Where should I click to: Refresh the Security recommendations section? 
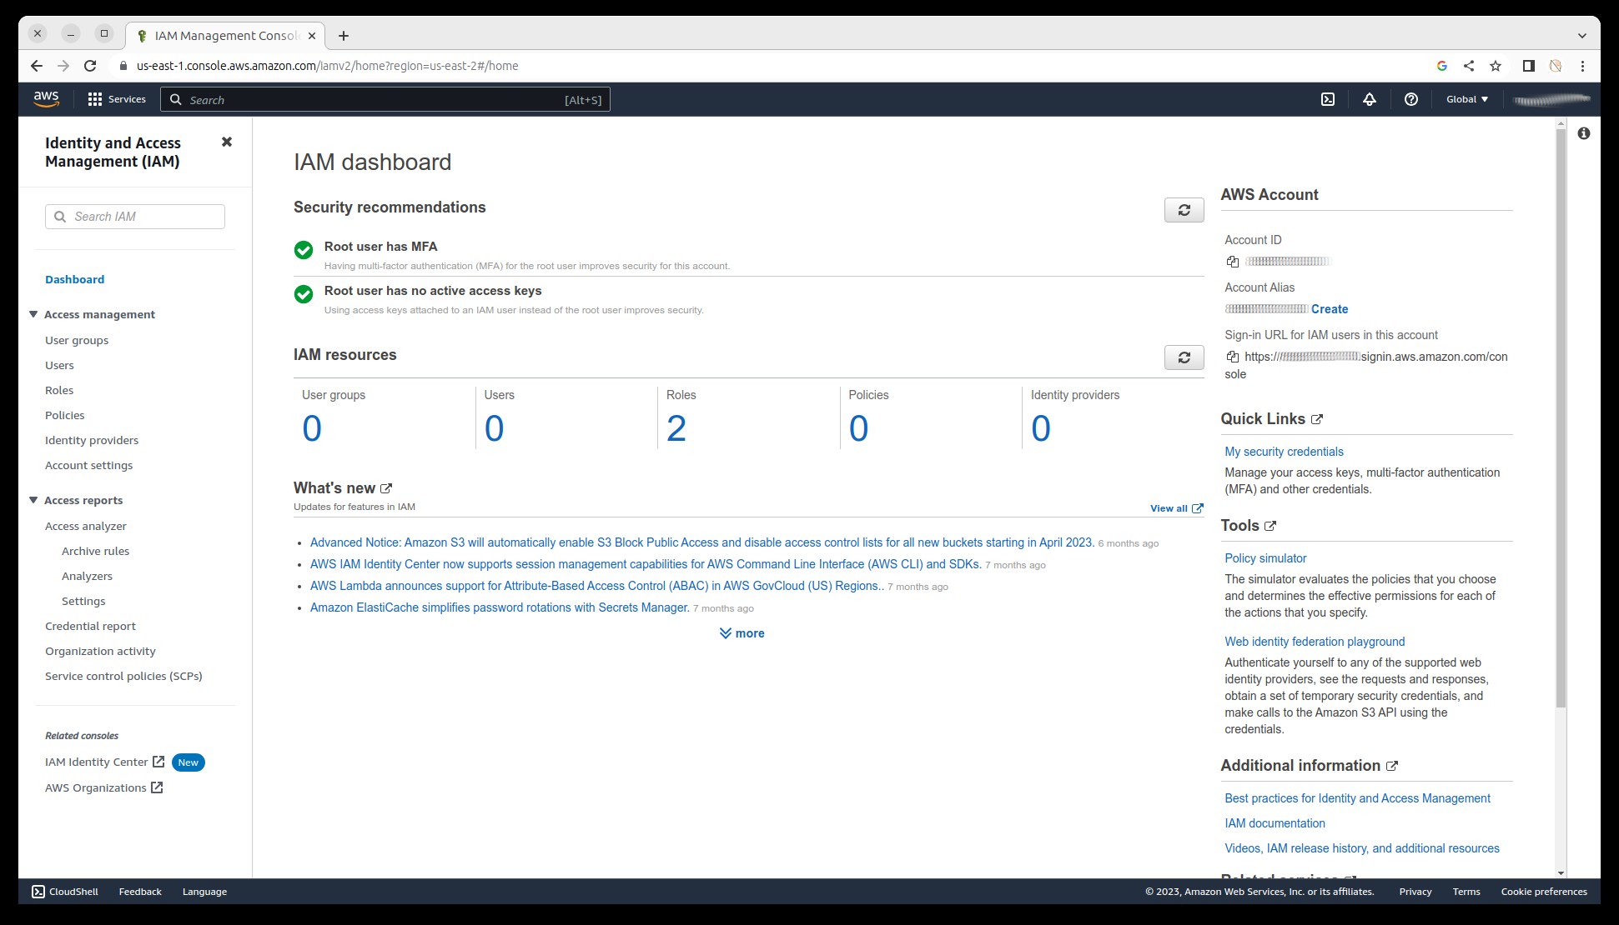click(x=1184, y=210)
